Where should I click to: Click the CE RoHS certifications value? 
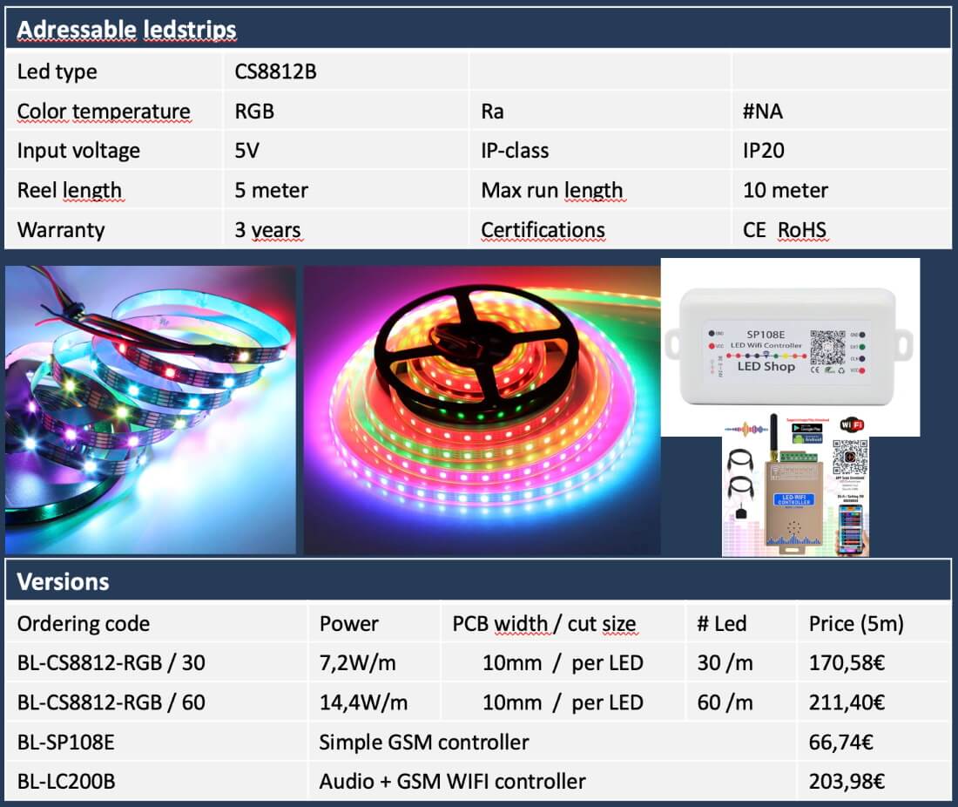click(784, 230)
